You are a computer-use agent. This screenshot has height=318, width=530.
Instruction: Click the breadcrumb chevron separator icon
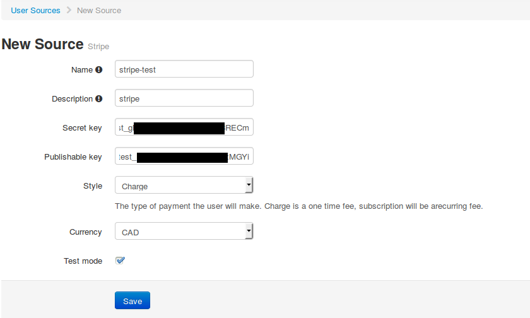69,10
